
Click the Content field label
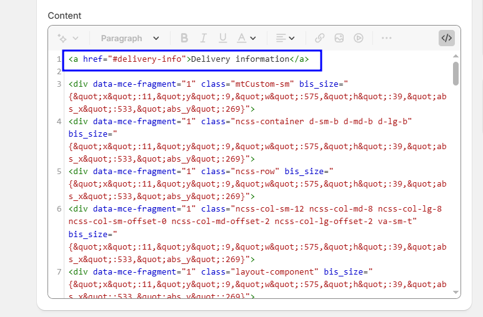[64, 16]
